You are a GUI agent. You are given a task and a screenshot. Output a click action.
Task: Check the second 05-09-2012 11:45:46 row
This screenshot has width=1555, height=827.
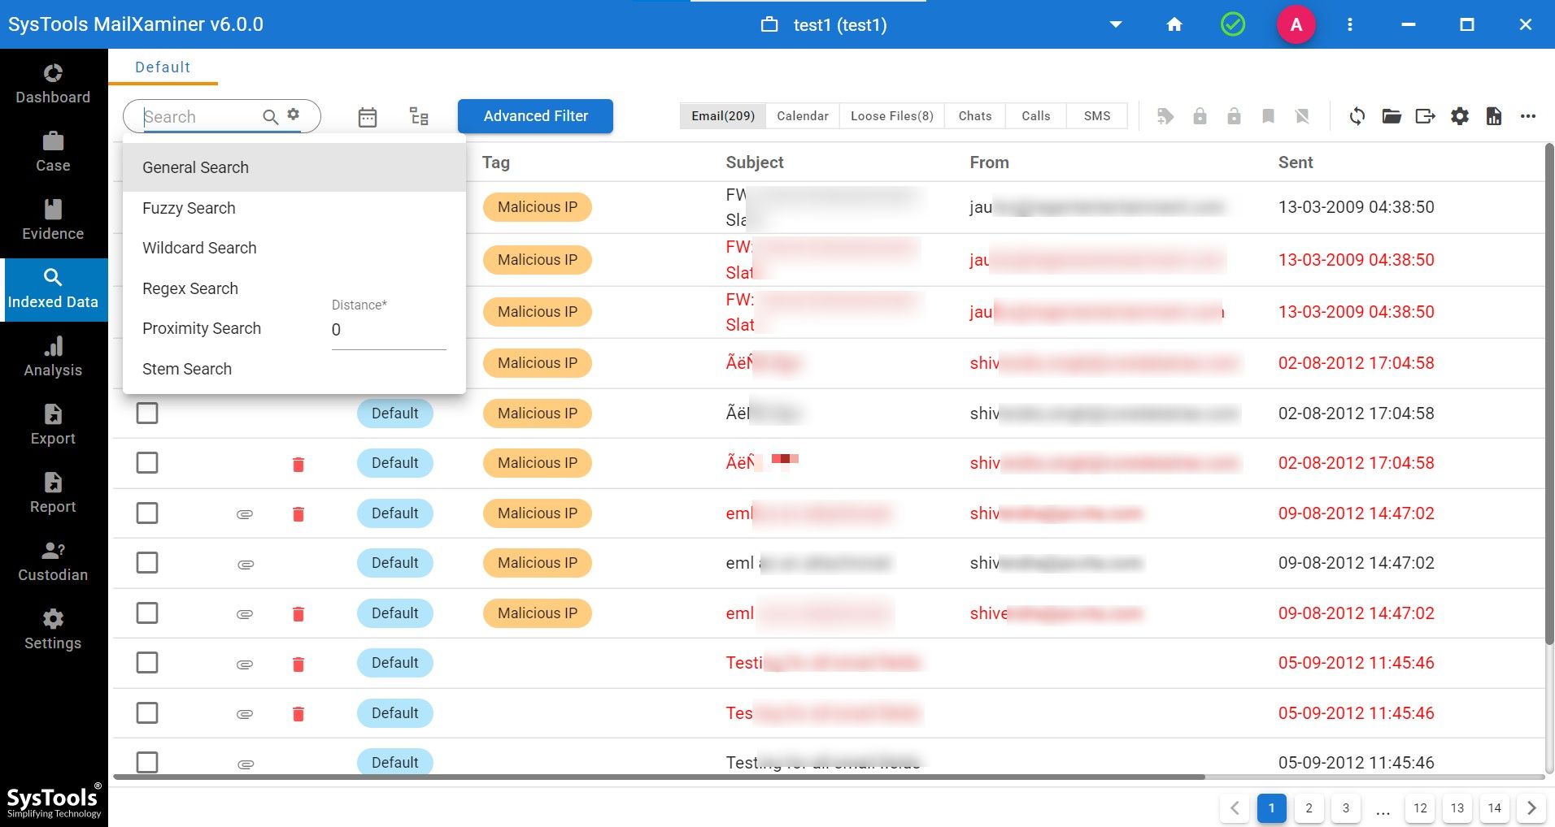[x=147, y=712]
